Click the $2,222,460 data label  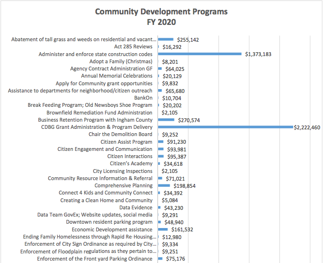click(307, 127)
